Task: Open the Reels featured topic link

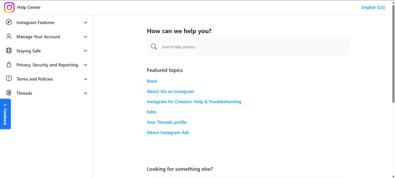Action: (x=152, y=81)
